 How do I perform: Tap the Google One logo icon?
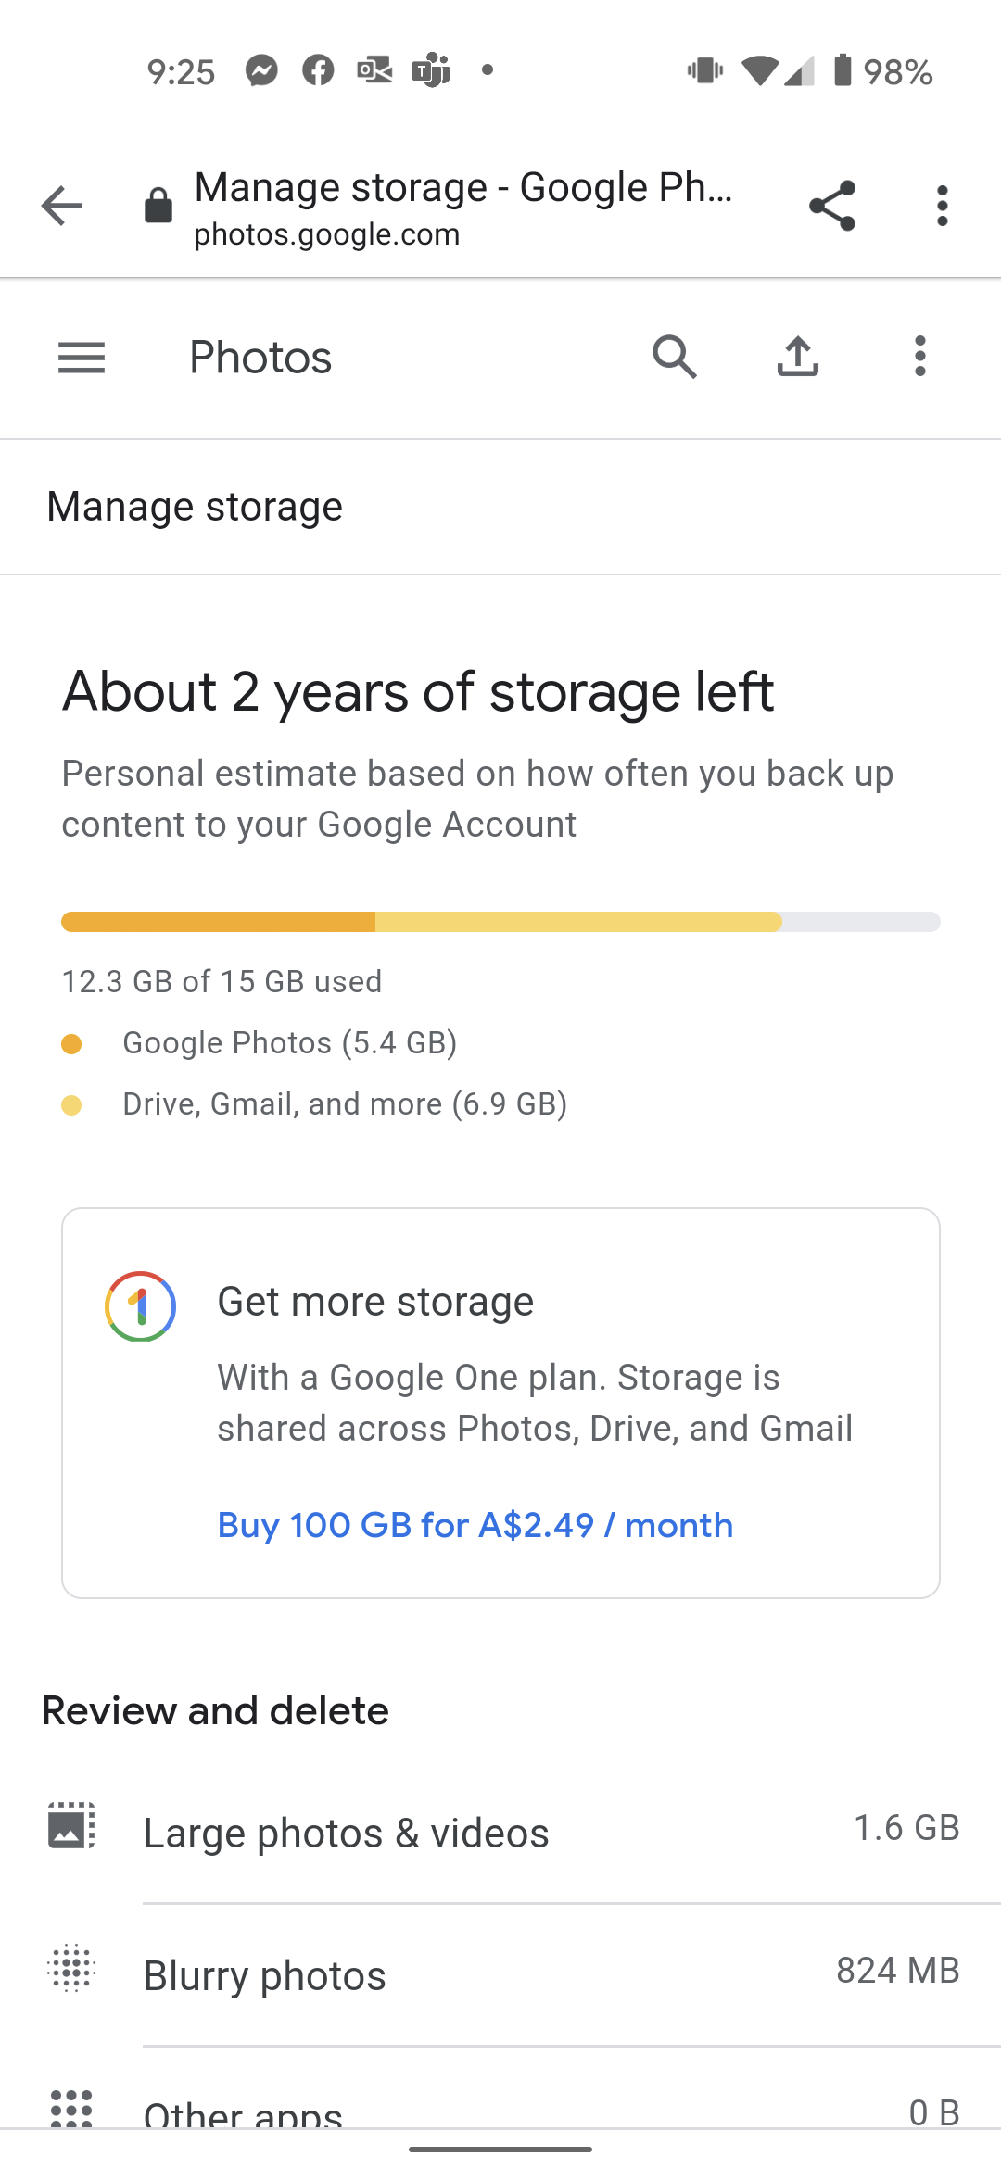(x=140, y=1306)
